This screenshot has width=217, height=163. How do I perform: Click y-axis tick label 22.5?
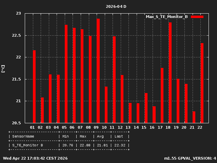(x=16, y=35)
